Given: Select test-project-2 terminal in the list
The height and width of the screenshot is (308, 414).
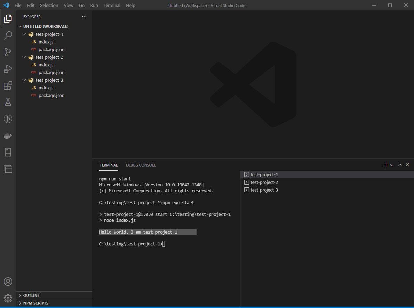Looking at the screenshot, I should [x=327, y=182].
